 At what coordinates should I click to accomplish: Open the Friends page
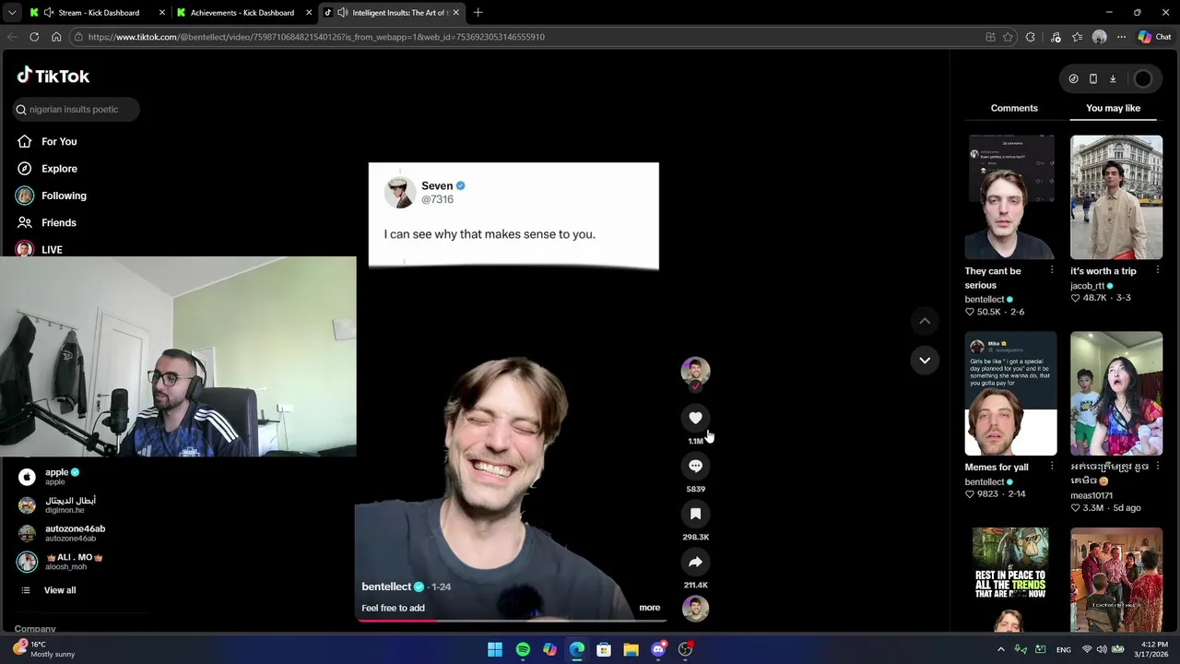(59, 222)
